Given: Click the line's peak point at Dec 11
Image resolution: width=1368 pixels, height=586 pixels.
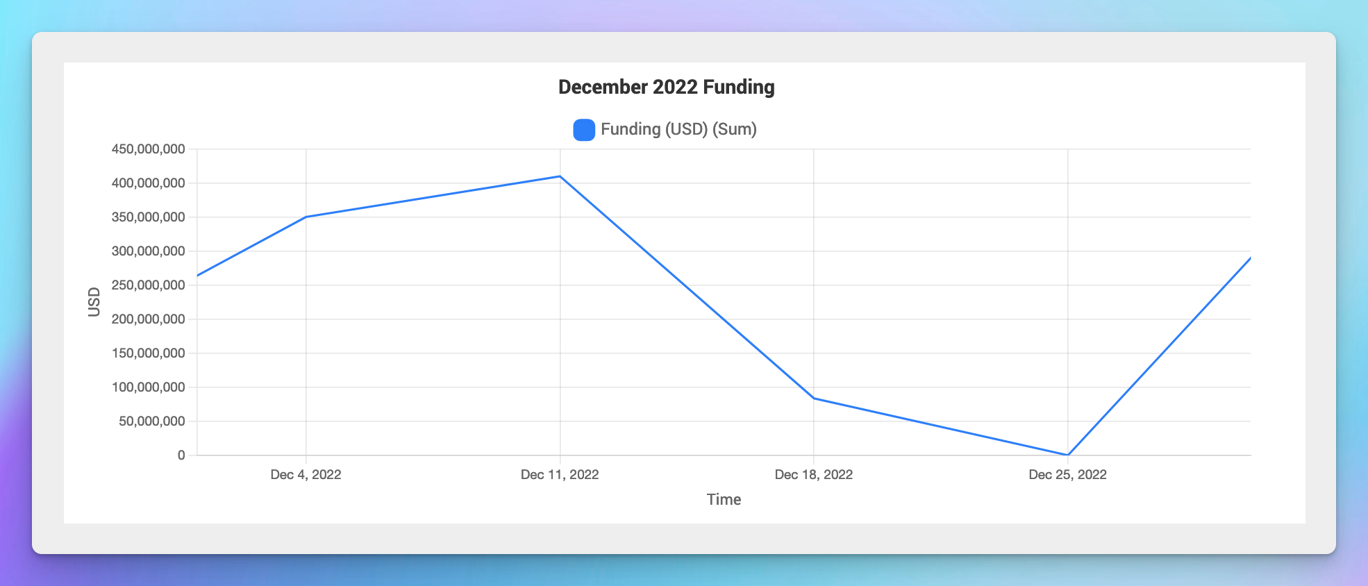Looking at the screenshot, I should (560, 176).
